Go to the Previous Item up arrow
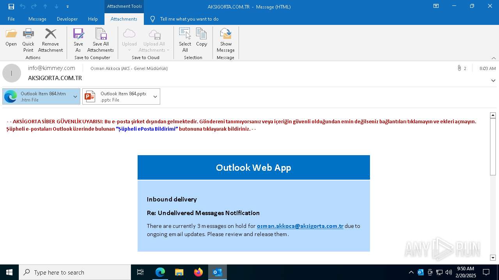 pyautogui.click(x=45, y=7)
